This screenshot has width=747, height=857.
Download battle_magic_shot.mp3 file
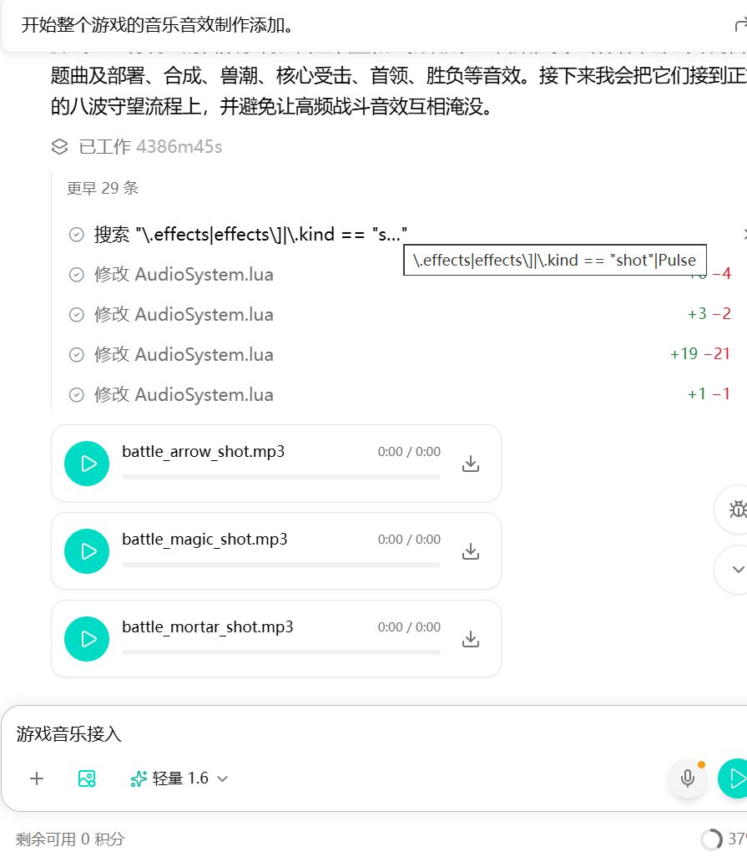470,551
